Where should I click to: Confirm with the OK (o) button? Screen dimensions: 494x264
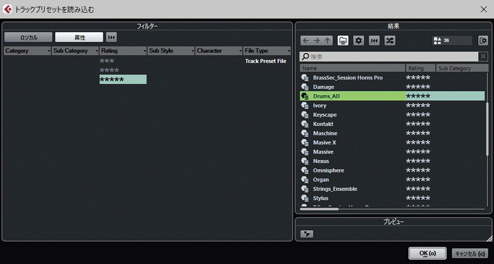pos(428,253)
